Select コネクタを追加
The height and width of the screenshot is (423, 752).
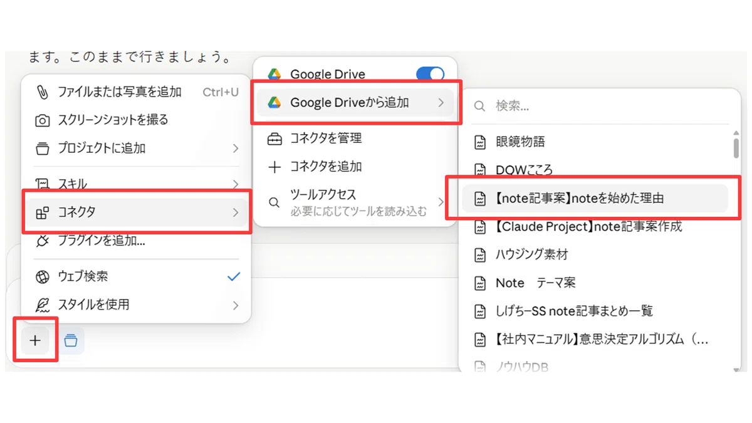355,167
